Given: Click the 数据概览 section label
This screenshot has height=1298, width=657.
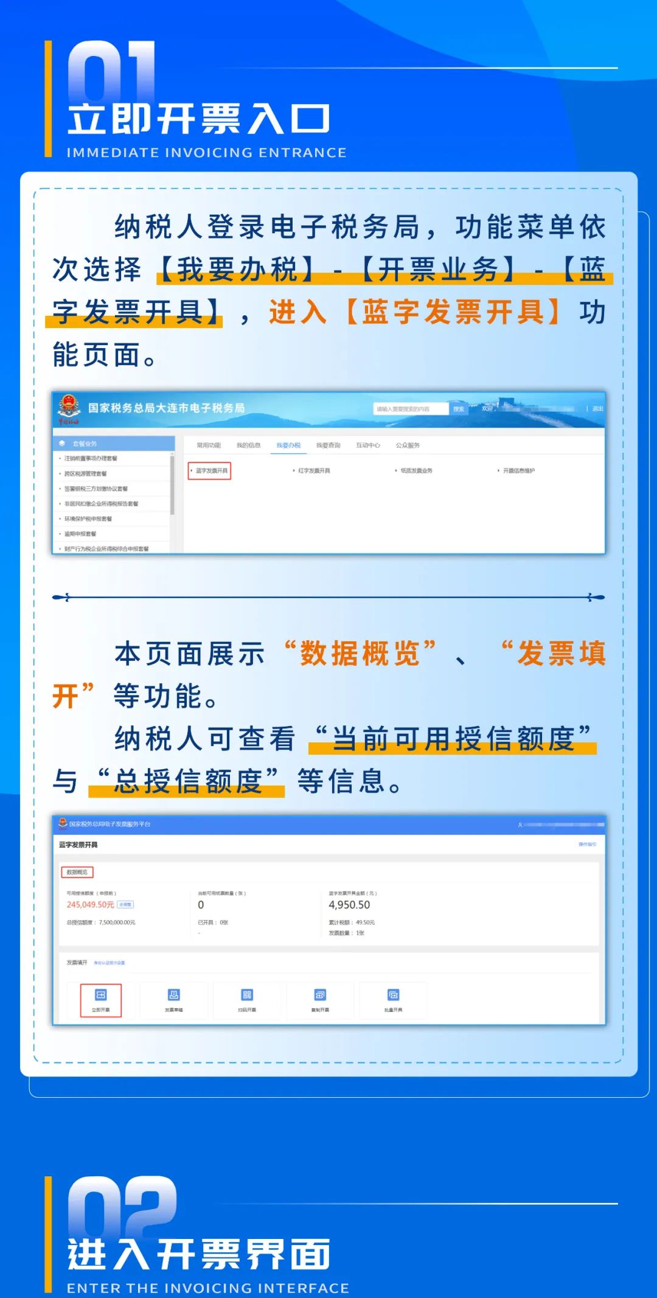Looking at the screenshot, I should click(77, 872).
